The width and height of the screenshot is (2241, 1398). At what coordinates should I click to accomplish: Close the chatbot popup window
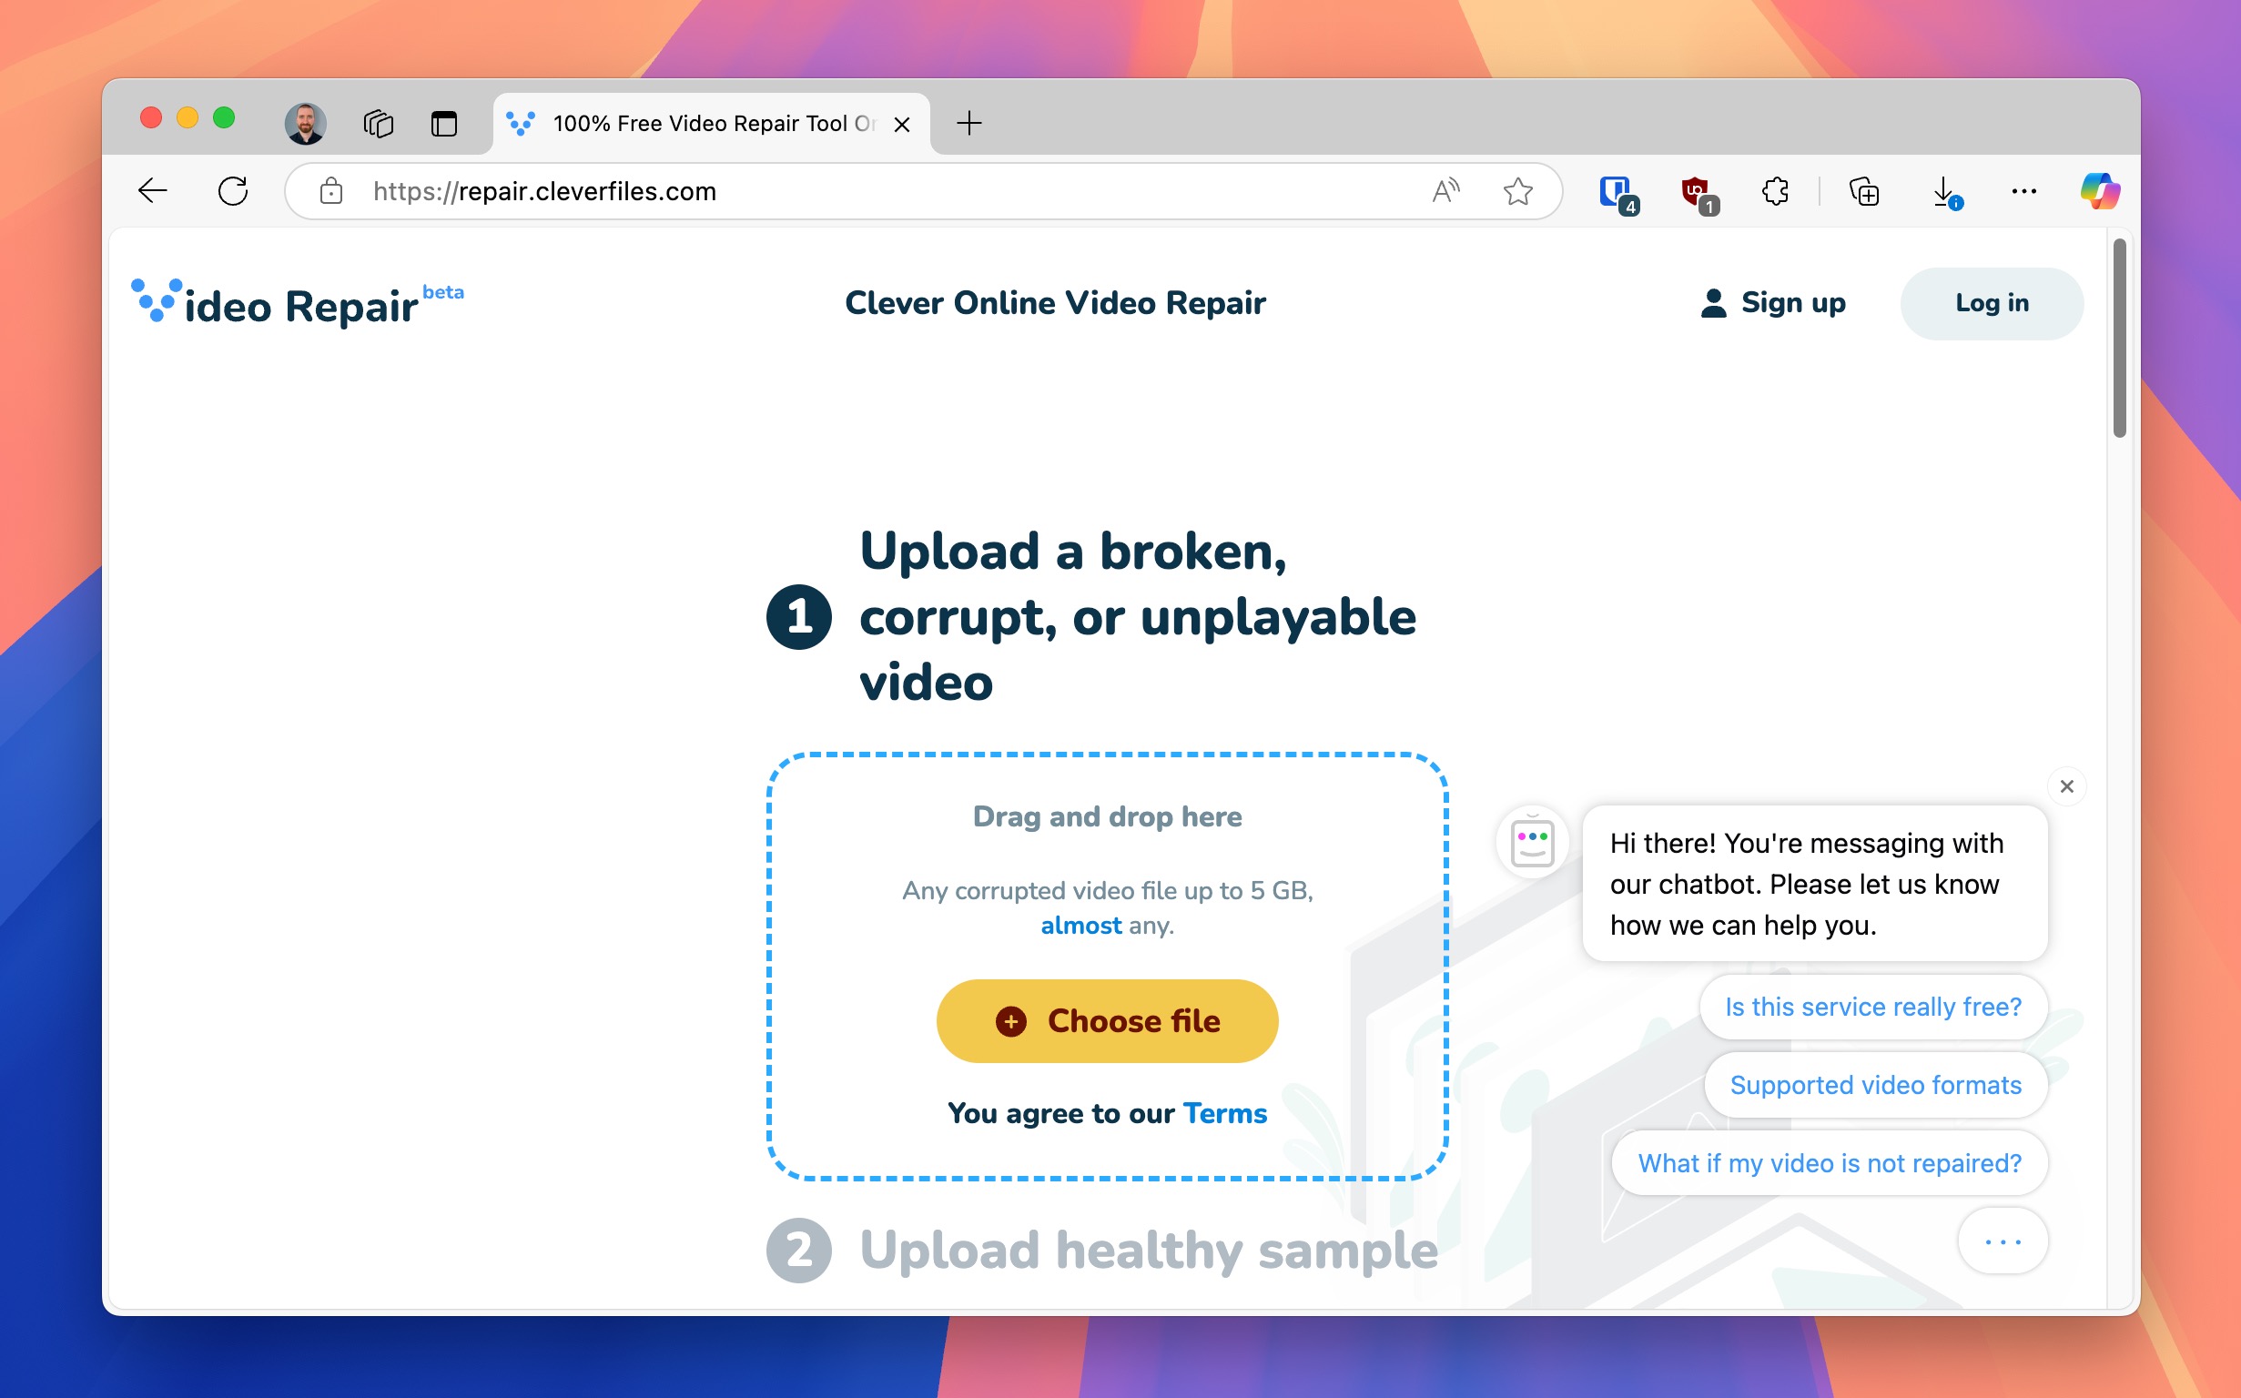click(2067, 786)
